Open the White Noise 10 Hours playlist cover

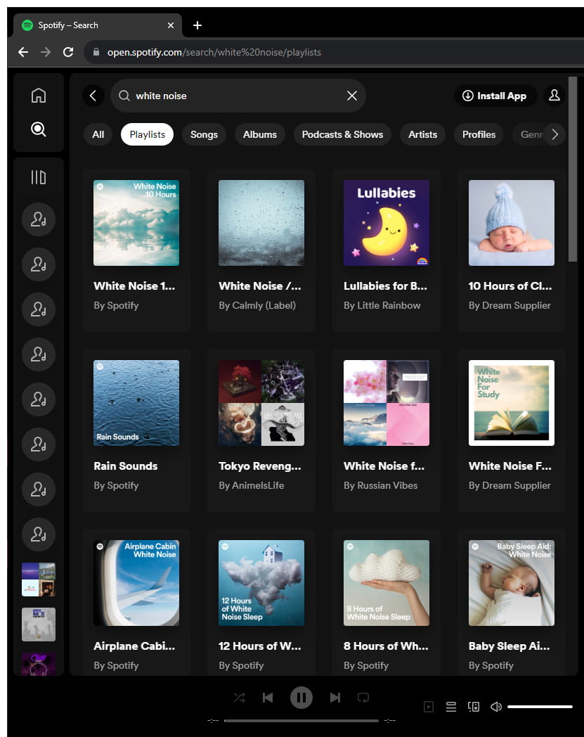coord(136,223)
